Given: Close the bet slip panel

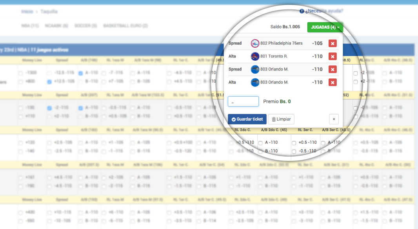Looking at the screenshot, I should click(334, 119).
